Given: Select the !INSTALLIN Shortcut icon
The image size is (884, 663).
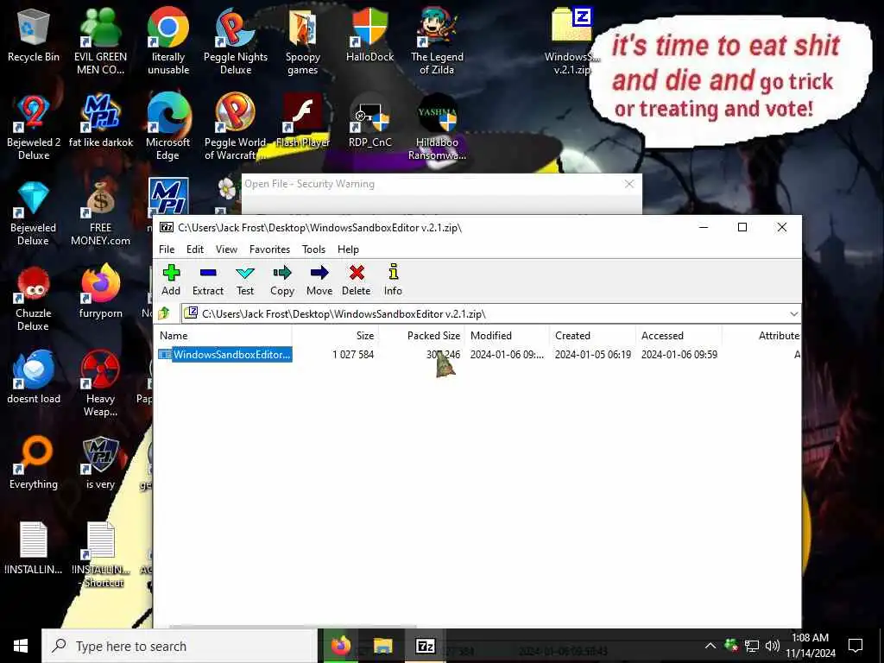Looking at the screenshot, I should point(100,555).
